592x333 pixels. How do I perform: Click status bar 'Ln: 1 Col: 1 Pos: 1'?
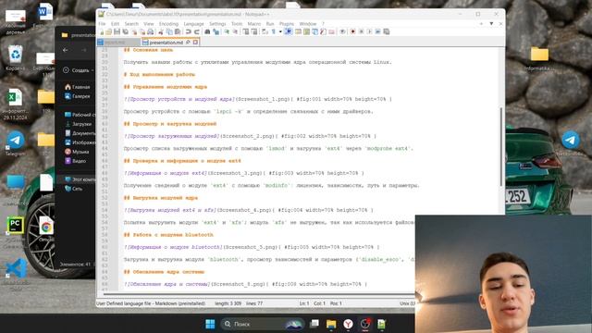pyautogui.click(x=321, y=303)
